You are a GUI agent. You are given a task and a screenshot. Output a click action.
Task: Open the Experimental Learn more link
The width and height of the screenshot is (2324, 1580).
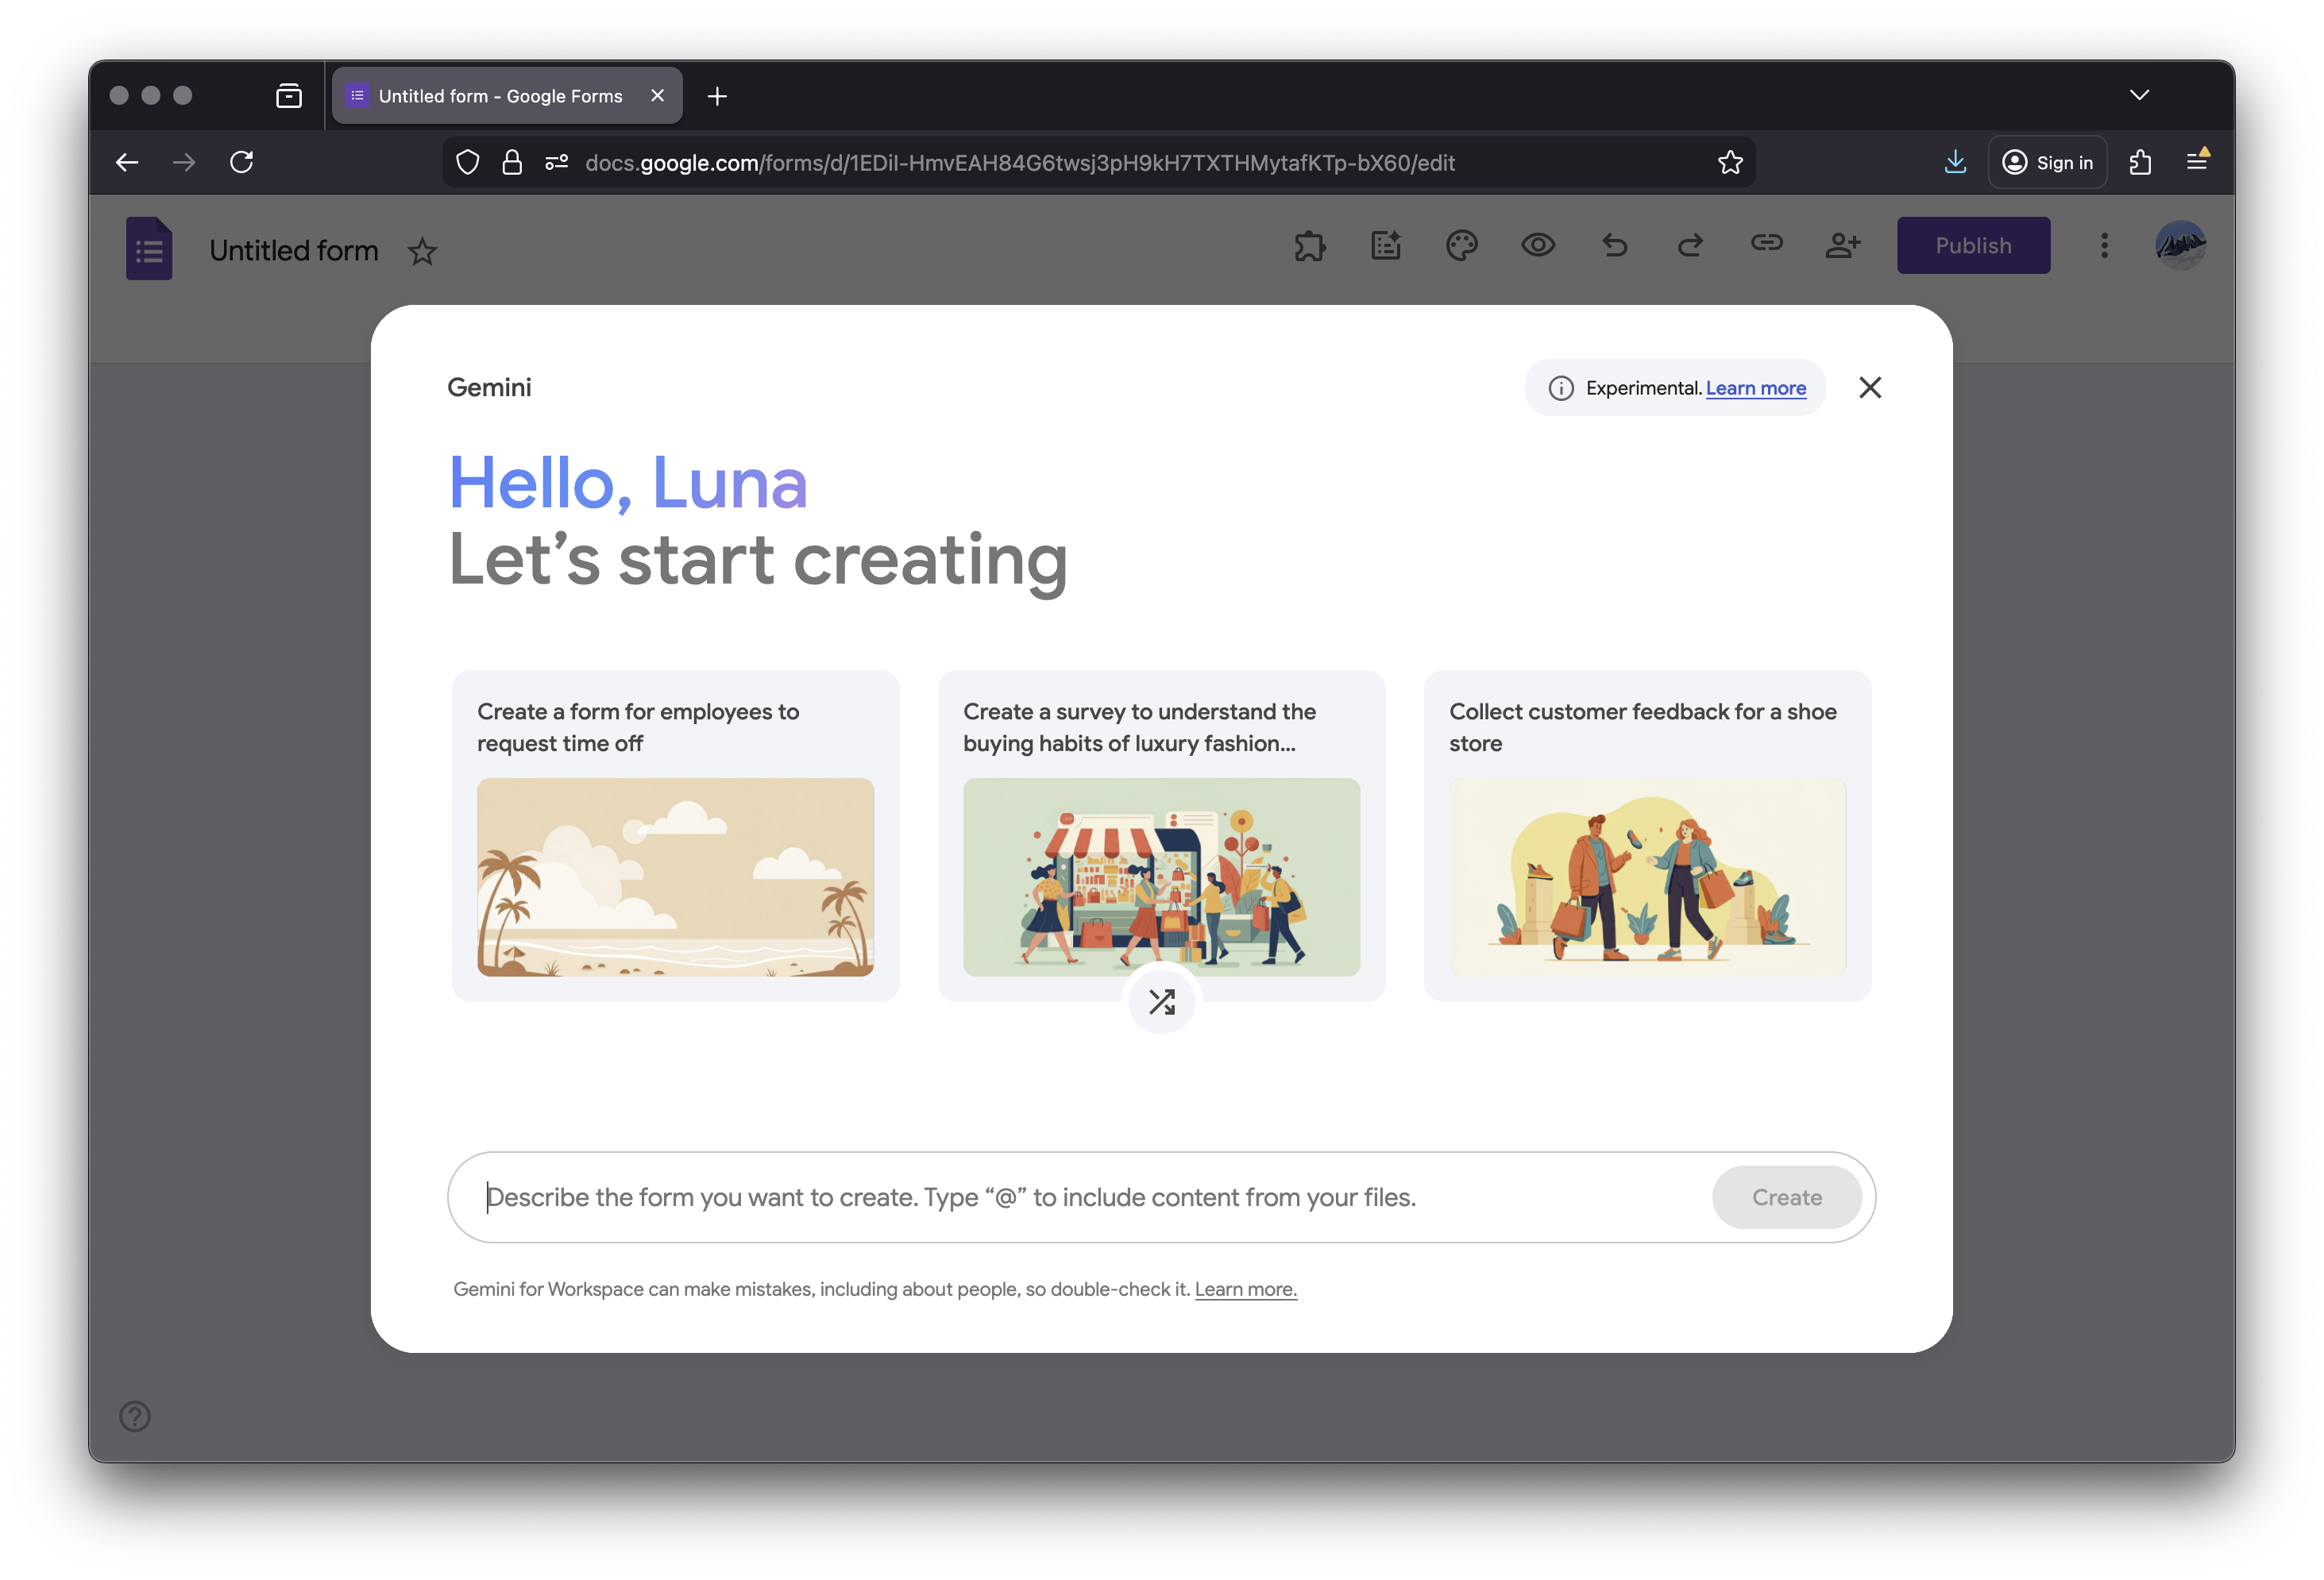(1755, 387)
